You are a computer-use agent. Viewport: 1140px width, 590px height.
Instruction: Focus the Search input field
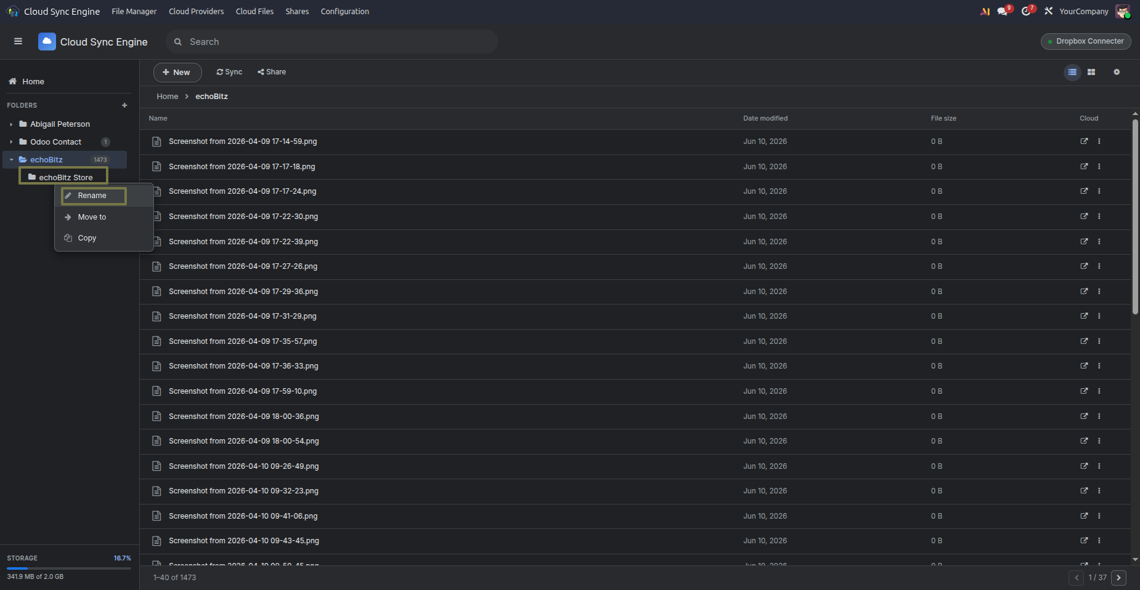point(332,41)
